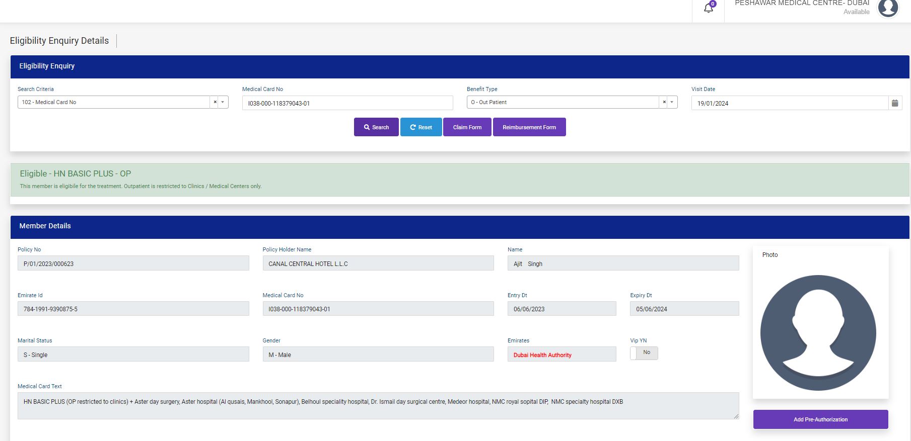Open the notifications bell icon

pyautogui.click(x=709, y=8)
